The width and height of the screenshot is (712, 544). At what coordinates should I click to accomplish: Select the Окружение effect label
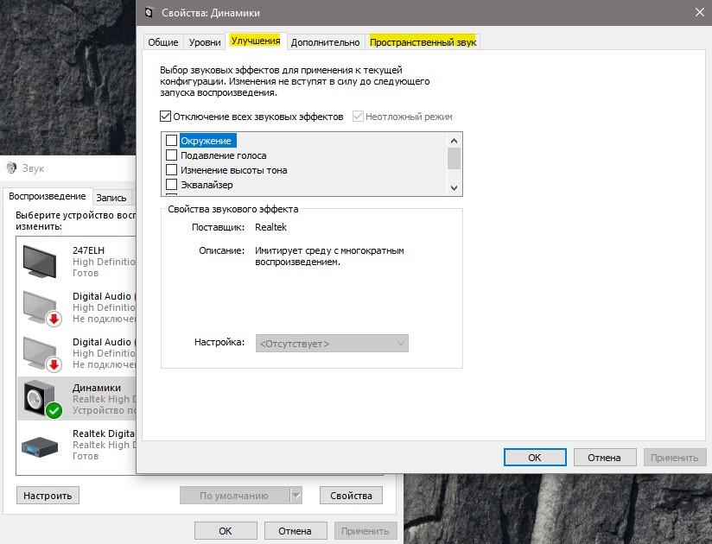(207, 141)
